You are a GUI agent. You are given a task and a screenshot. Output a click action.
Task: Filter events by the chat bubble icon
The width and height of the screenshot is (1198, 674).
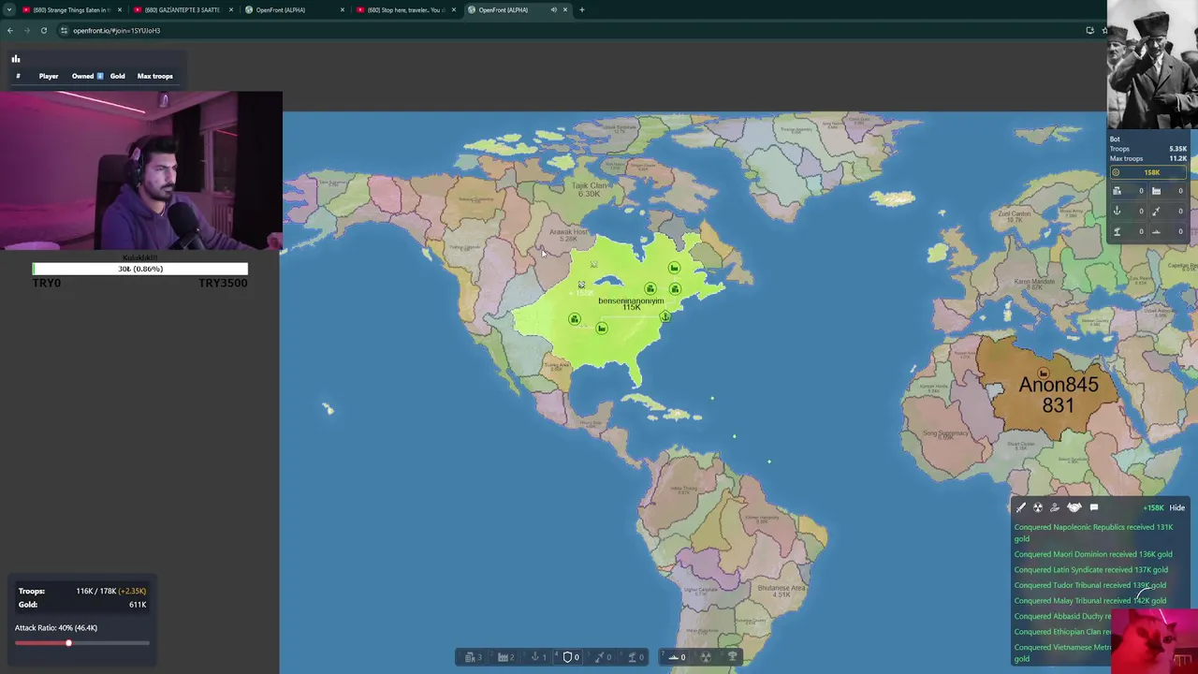pyautogui.click(x=1094, y=507)
